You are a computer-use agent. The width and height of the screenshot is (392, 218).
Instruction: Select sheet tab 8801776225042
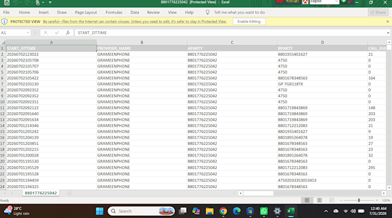click(x=41, y=193)
